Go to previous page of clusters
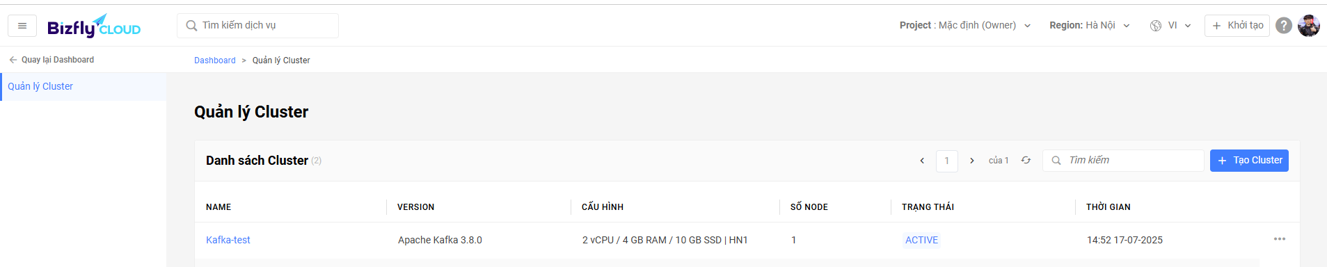Viewport: 1327px width, 267px height. coord(922,161)
